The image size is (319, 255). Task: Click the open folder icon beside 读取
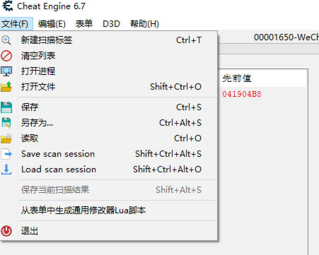[x=6, y=138]
